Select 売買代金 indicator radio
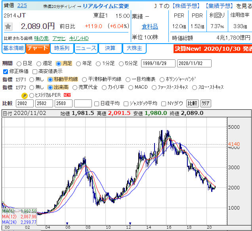Screen dimensions: 252x231 75,88
